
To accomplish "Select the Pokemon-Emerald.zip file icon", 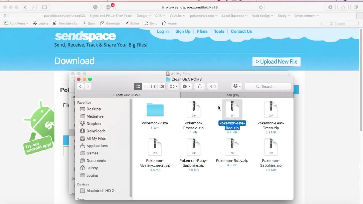I will pos(194,109).
